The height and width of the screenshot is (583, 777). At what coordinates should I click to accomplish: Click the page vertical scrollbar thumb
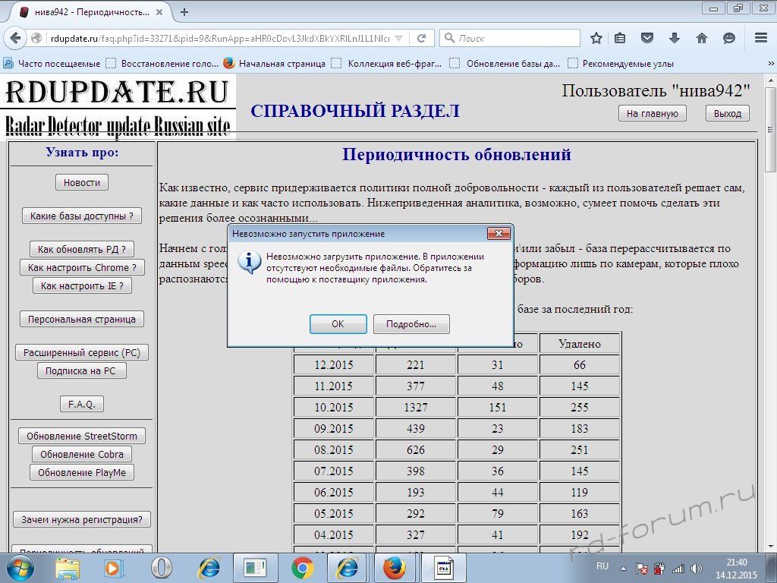coord(771,131)
